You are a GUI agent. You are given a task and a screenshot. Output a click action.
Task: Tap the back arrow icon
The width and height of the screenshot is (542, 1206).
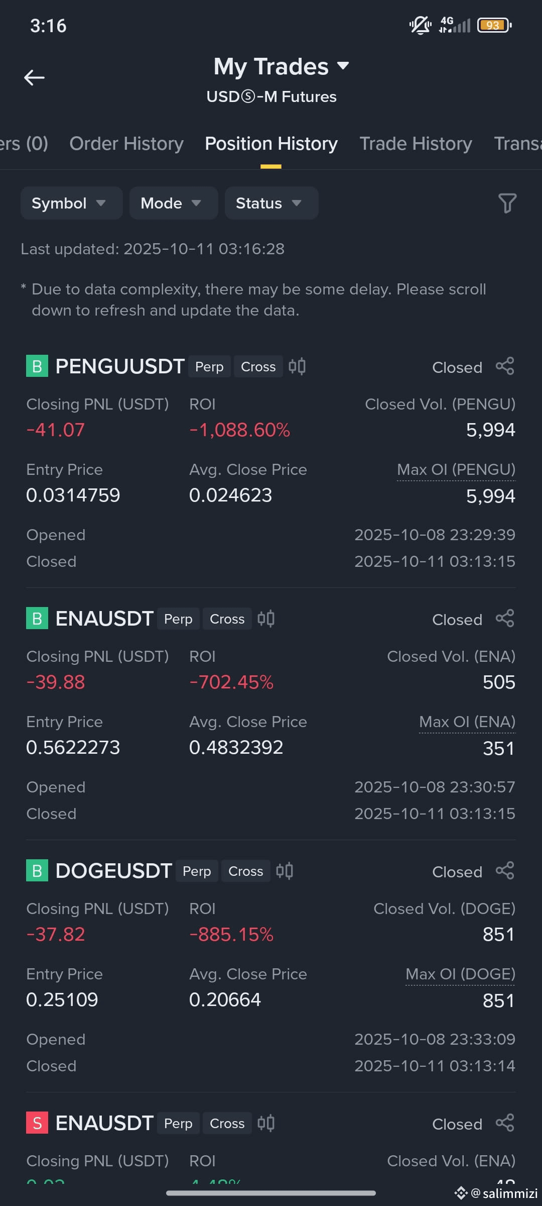[34, 77]
